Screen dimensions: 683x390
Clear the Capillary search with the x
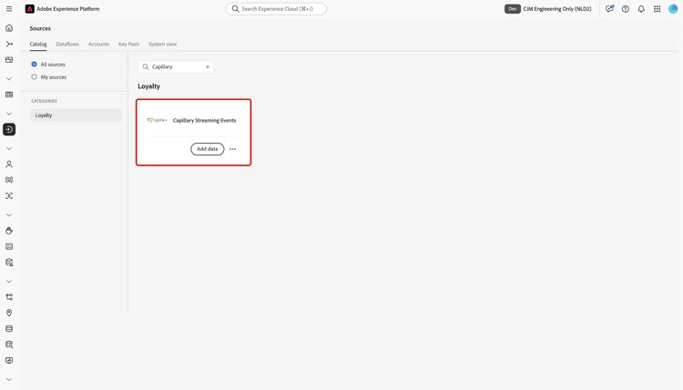[208, 67]
